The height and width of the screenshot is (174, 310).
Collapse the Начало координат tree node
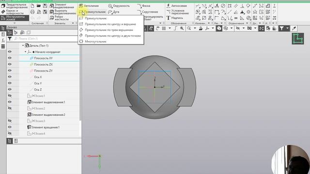(x=26, y=52)
